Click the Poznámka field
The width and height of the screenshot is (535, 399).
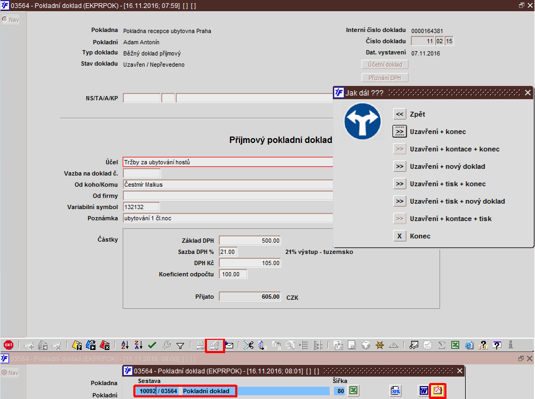(x=228, y=218)
